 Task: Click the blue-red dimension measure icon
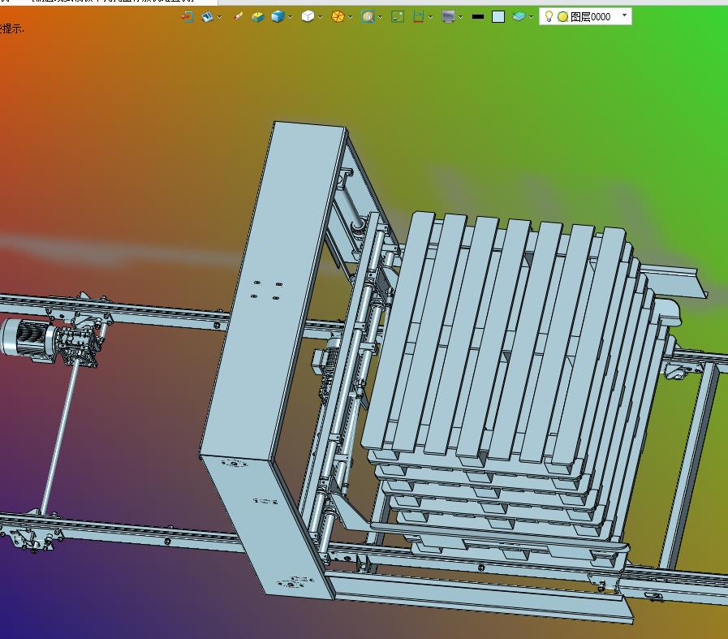(x=418, y=17)
